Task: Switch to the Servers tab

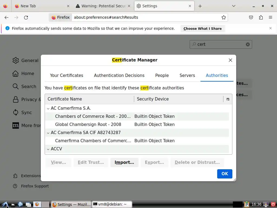Action: tap(187, 76)
